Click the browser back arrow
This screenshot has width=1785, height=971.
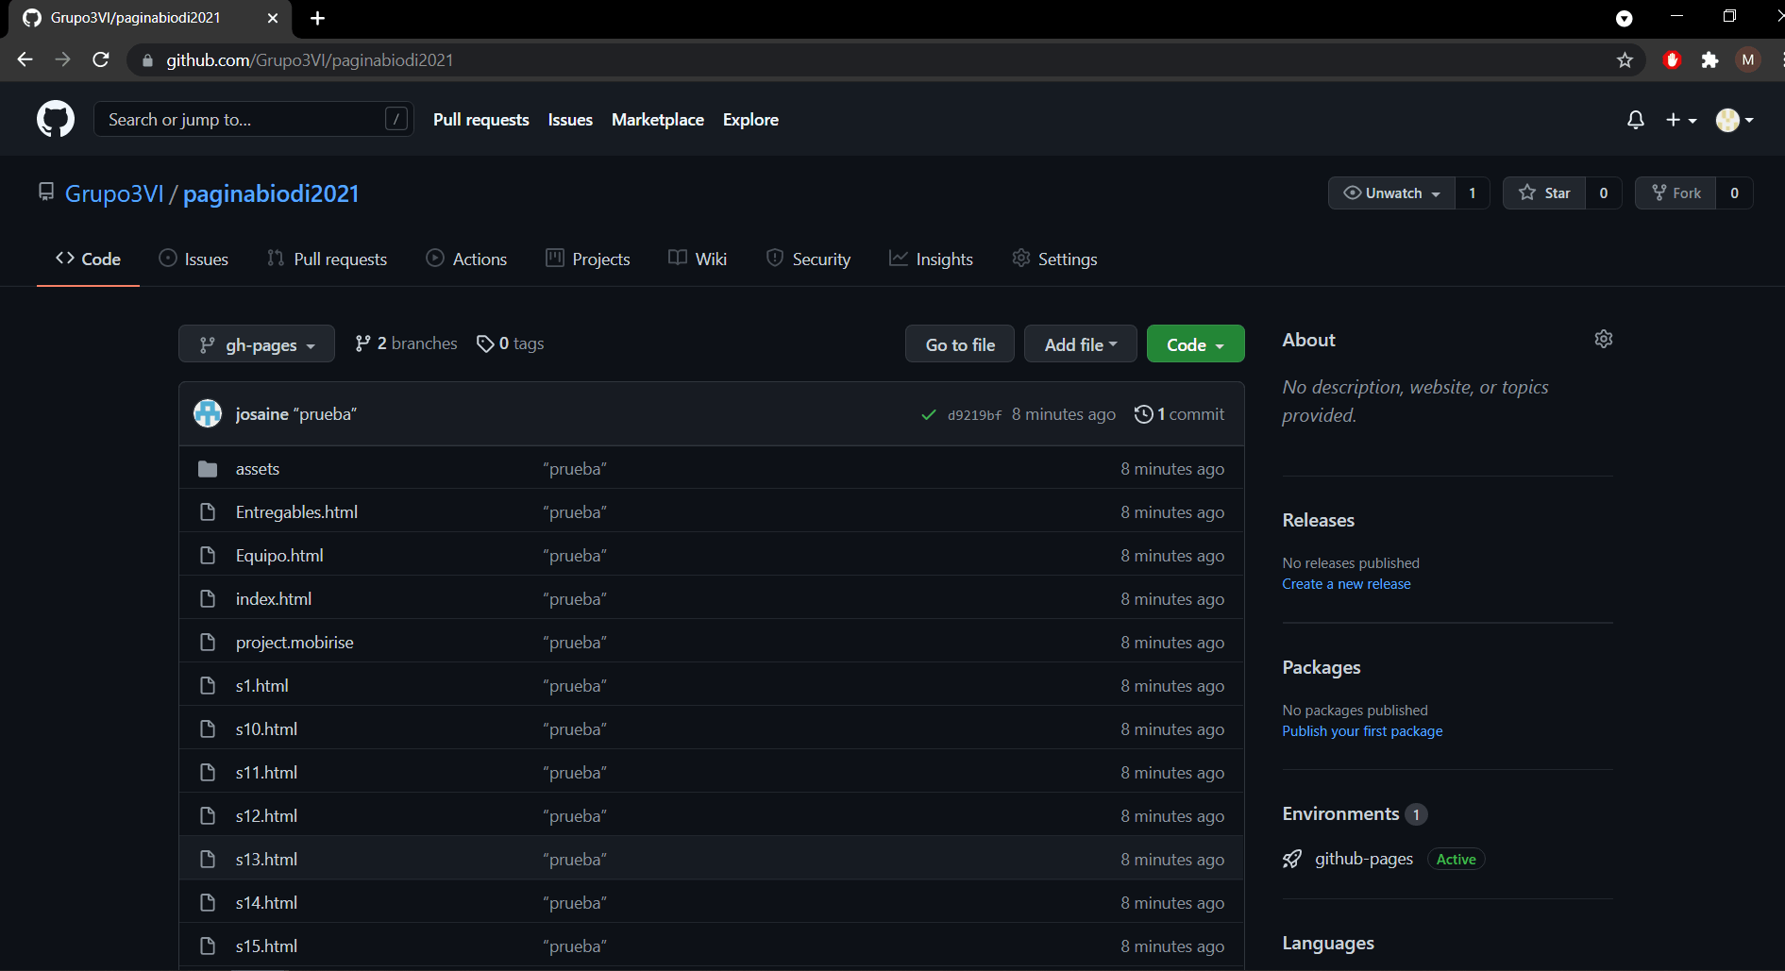pos(25,59)
